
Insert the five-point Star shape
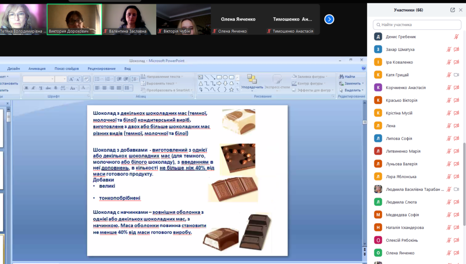click(x=232, y=90)
